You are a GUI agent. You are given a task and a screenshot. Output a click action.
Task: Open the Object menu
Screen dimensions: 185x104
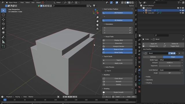[x=38, y=3]
